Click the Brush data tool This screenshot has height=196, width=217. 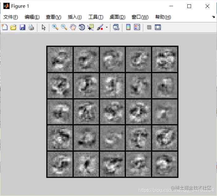100,27
